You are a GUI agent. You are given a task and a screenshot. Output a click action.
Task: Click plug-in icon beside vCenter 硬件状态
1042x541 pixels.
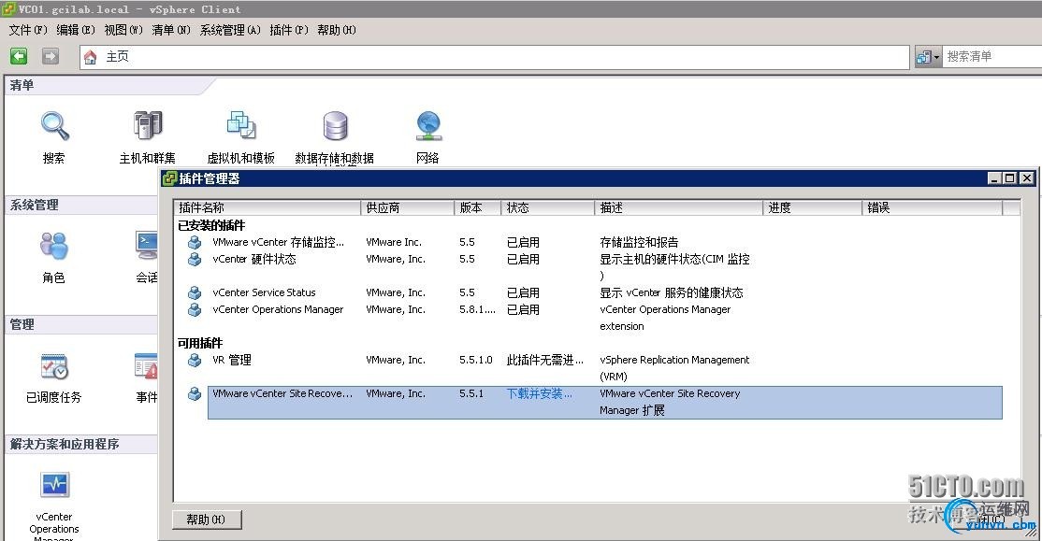click(x=195, y=259)
